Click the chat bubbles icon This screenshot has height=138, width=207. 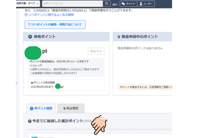click(123, 4)
